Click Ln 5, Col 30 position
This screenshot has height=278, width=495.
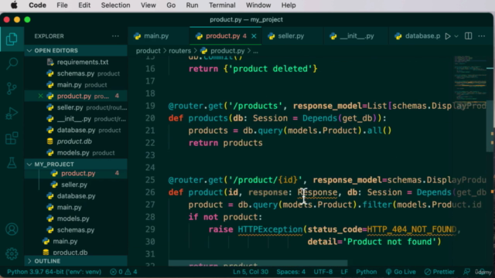pyautogui.click(x=251, y=272)
